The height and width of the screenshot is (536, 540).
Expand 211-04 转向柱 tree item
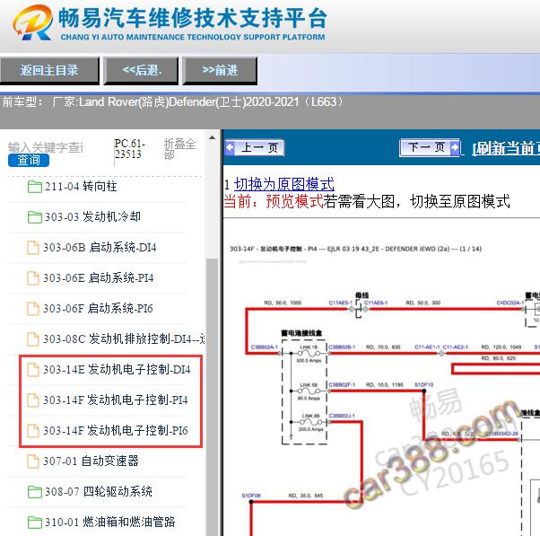click(81, 187)
